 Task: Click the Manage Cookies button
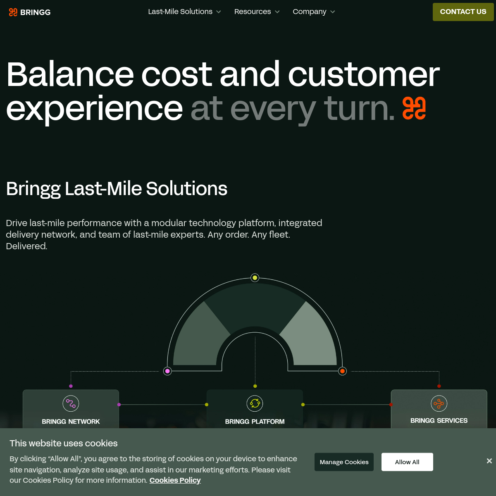tap(344, 462)
